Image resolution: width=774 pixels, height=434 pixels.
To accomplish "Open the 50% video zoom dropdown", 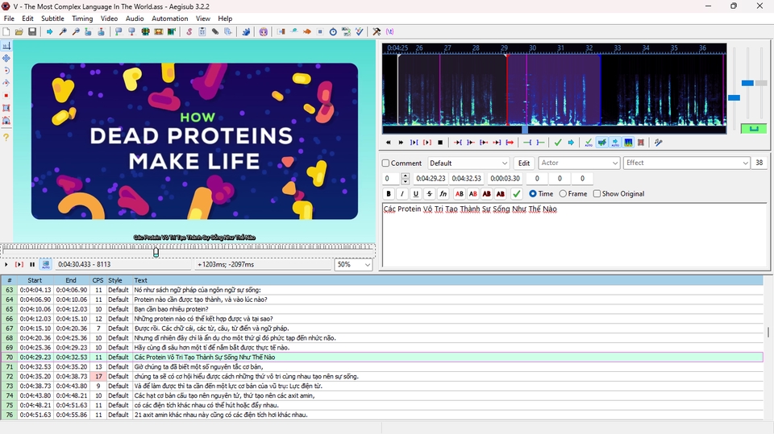I will click(x=353, y=265).
